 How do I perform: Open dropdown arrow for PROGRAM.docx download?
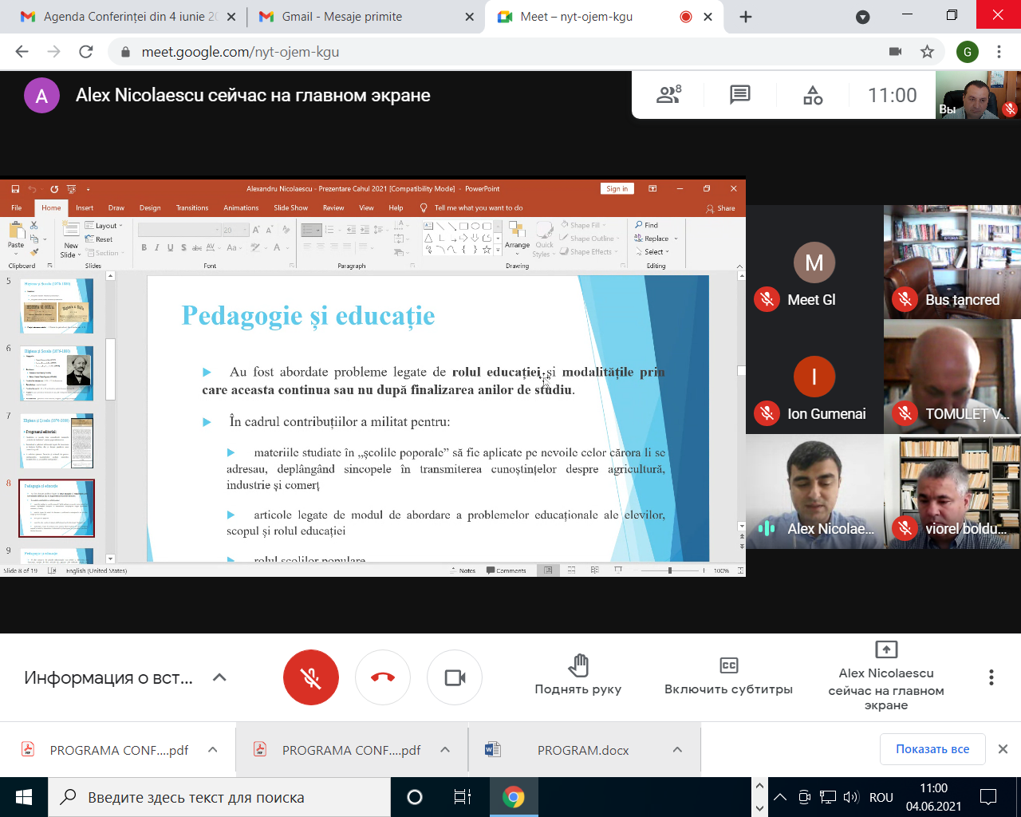[x=677, y=750]
